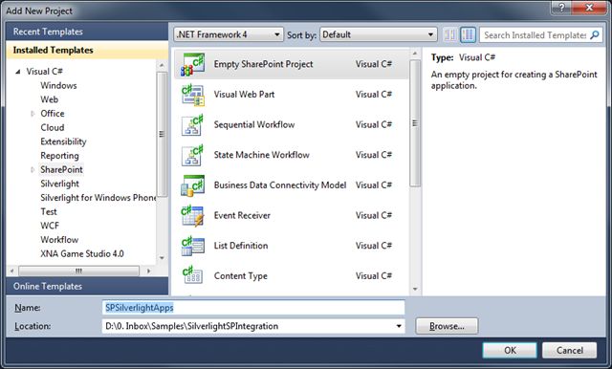
Task: Open the dialog help question mark
Action: (x=562, y=8)
